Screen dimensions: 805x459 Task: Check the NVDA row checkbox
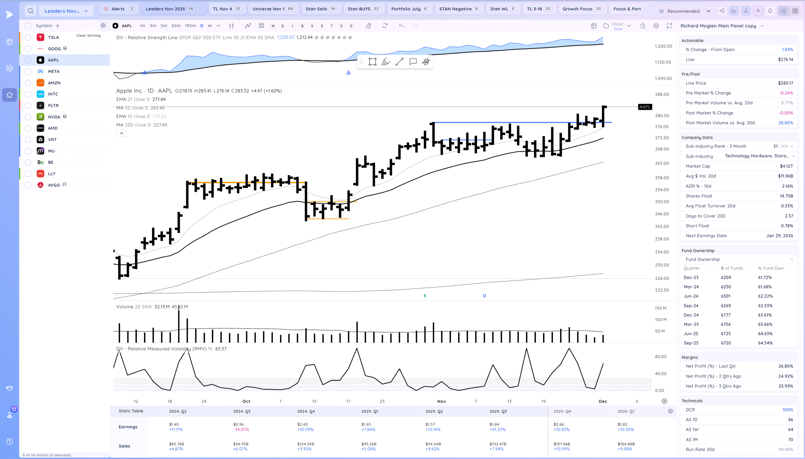click(28, 117)
